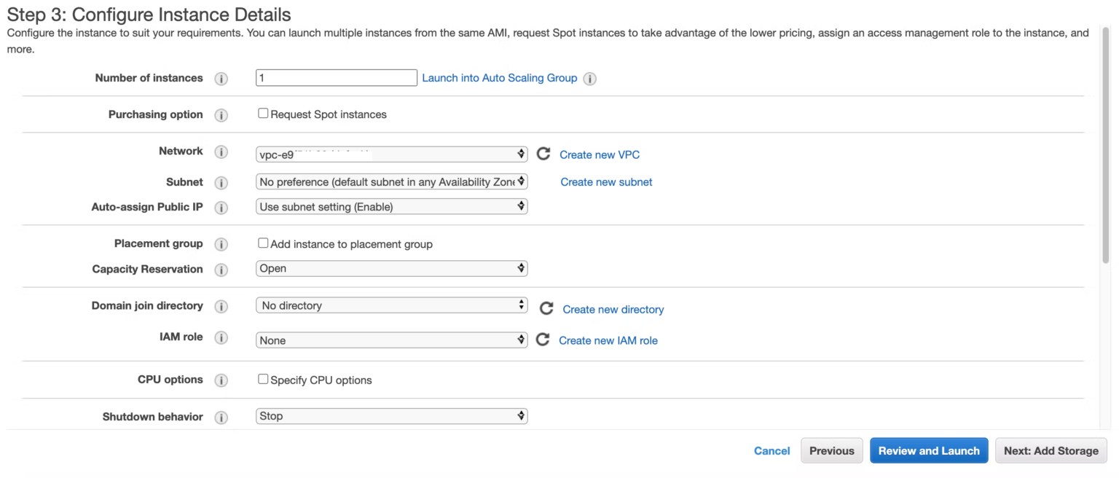Screen dimensions: 1119x478
Task: Check Add instance to placement group
Action: coord(263,243)
